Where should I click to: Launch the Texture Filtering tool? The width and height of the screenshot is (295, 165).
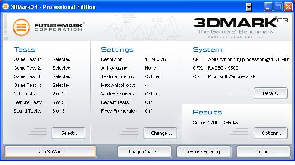pos(204,152)
